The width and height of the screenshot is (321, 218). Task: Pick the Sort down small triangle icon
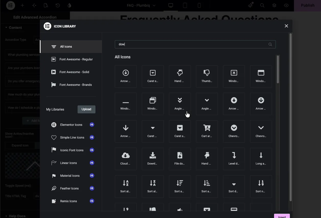[234, 186]
